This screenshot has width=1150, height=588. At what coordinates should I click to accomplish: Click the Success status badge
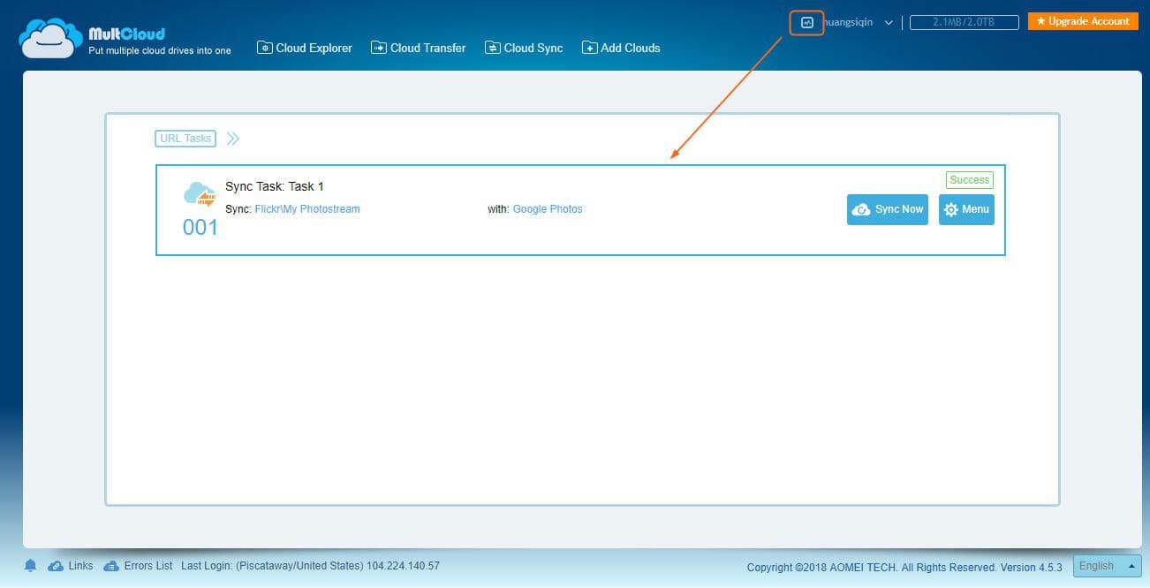pyautogui.click(x=970, y=180)
